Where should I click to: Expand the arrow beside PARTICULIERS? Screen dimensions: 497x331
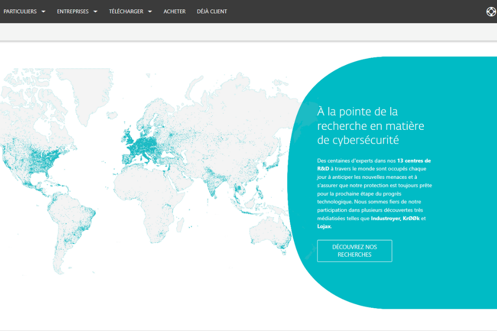coord(44,12)
